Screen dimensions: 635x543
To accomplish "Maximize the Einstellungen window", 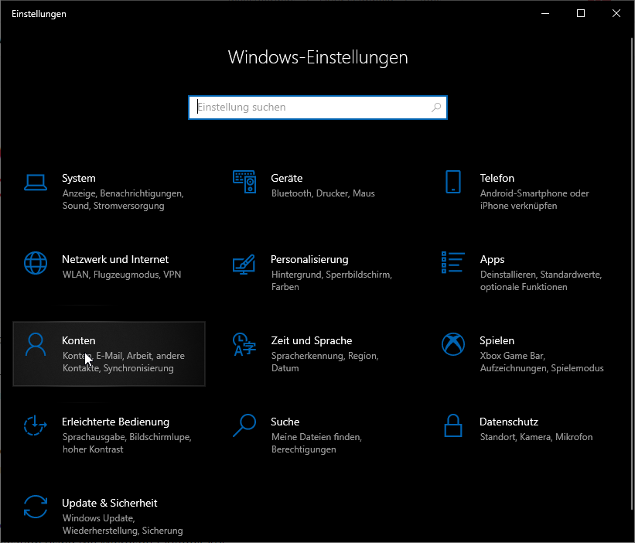I will 581,13.
